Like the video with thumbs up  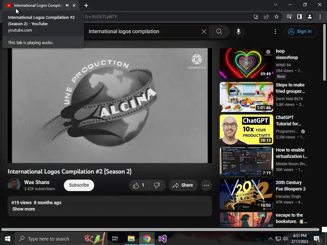click(139, 185)
